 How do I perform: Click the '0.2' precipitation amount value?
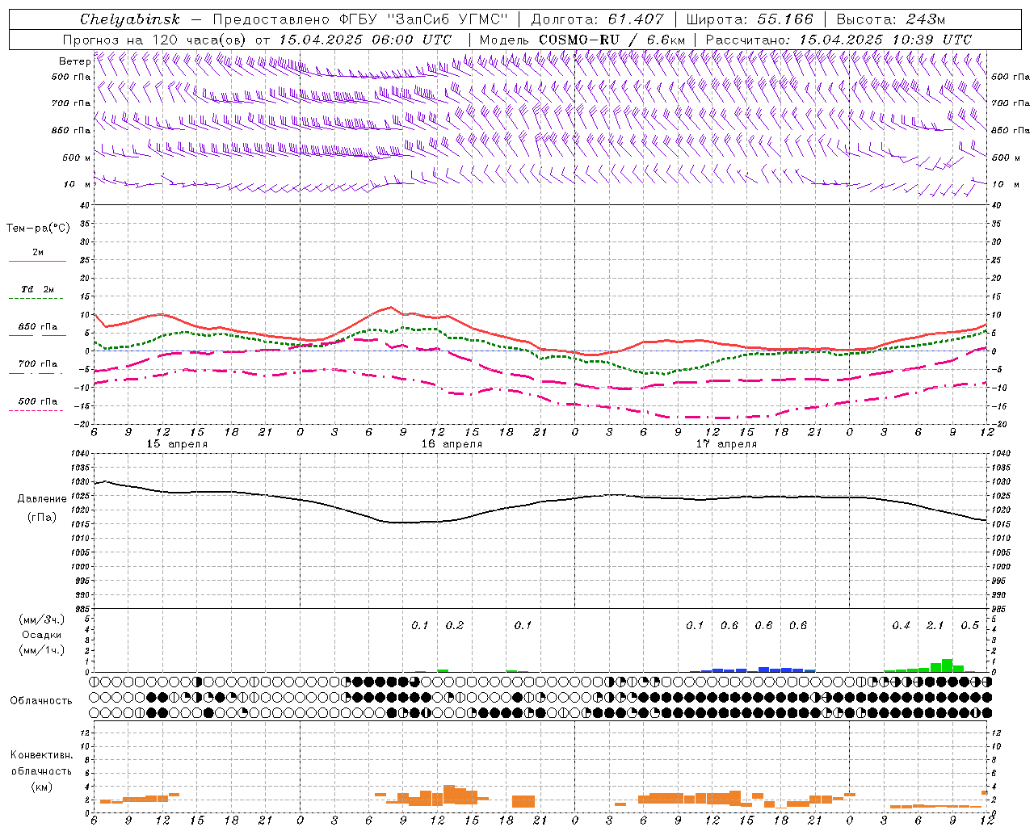[x=455, y=626]
